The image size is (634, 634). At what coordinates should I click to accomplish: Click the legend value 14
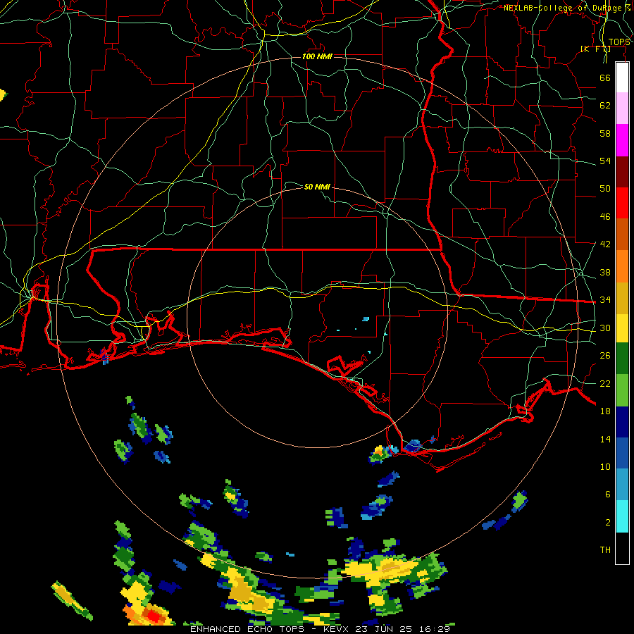tap(605, 439)
